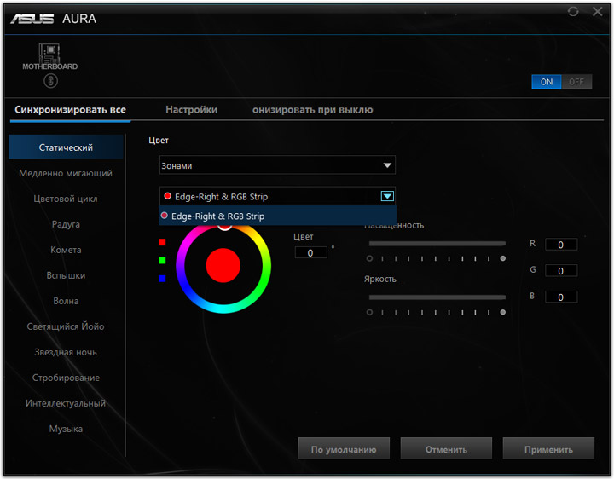Click the Отменить button

(x=446, y=449)
